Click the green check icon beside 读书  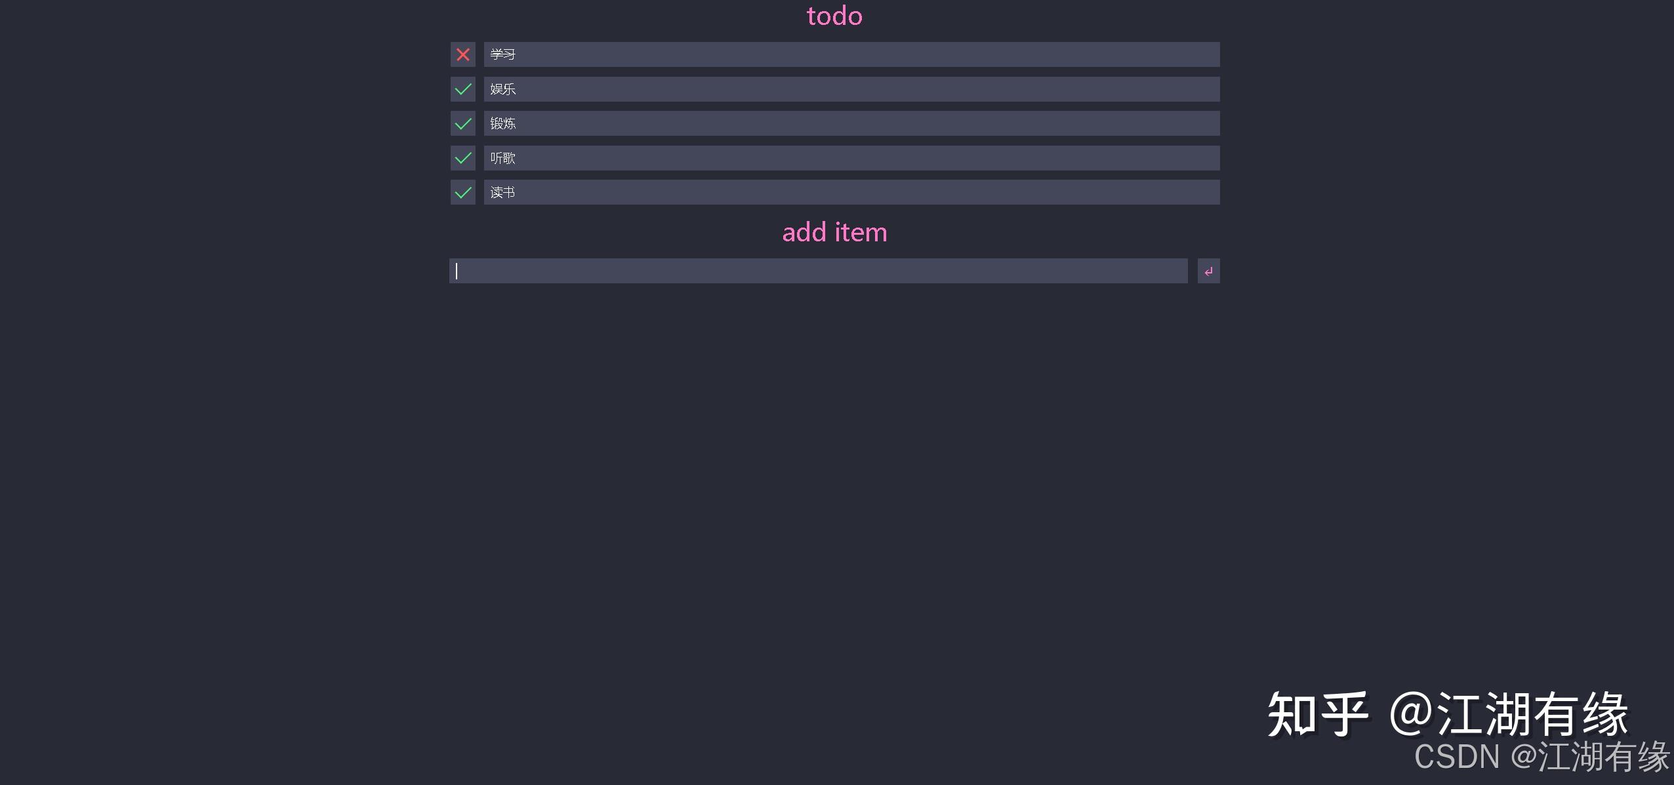pos(462,192)
